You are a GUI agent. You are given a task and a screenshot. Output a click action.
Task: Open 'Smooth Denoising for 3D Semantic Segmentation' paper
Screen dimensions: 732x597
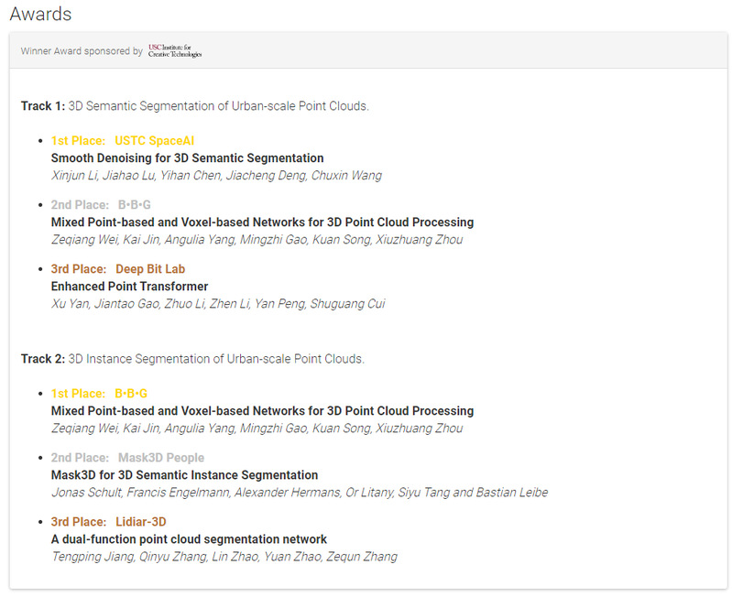point(187,158)
